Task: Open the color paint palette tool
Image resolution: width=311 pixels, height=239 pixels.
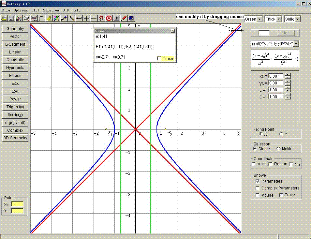Action: 19,19
